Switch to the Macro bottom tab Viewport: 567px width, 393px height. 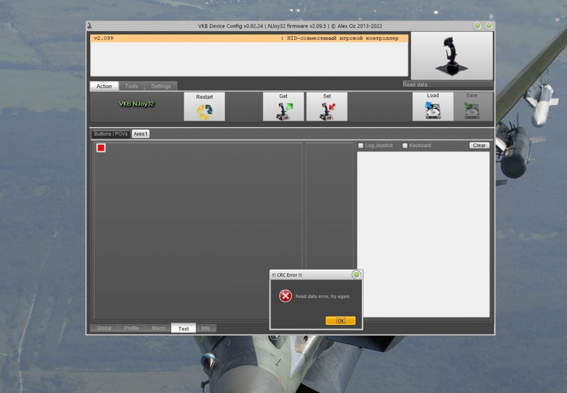click(158, 328)
